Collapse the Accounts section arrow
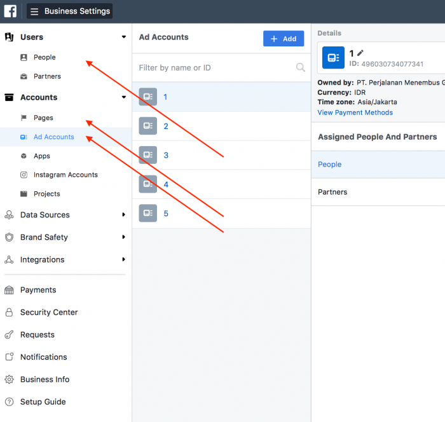The width and height of the screenshot is (445, 422). [123, 97]
